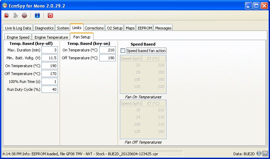Screen dimensions: 270x159
Task: Open the Maps tab
Action: pyautogui.click(x=130, y=28)
